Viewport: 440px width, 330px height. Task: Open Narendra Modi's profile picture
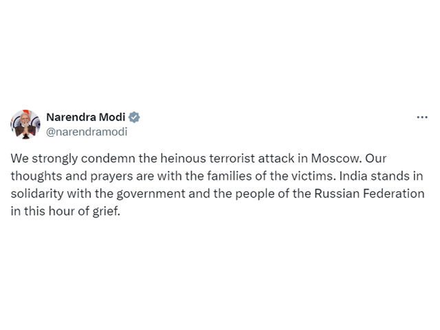tap(25, 124)
